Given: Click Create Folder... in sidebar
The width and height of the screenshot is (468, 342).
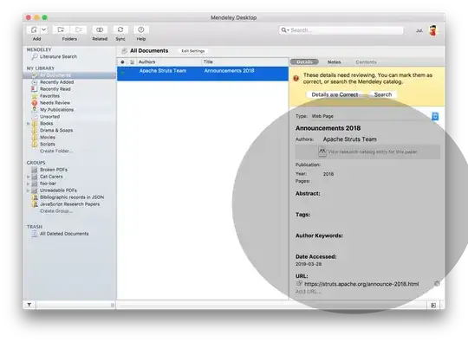Looking at the screenshot, I should (x=56, y=151).
